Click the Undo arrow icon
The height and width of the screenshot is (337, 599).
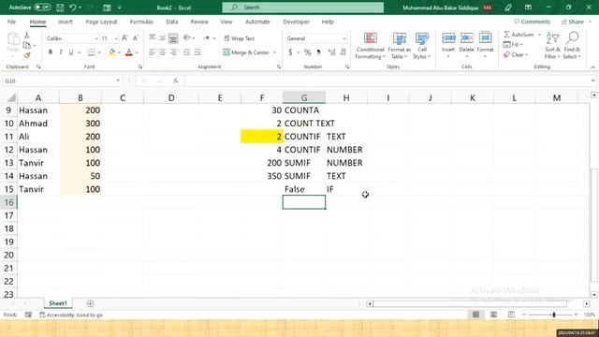[73, 7]
